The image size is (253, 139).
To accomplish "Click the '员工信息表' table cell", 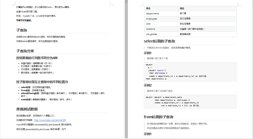I will 207,19.
